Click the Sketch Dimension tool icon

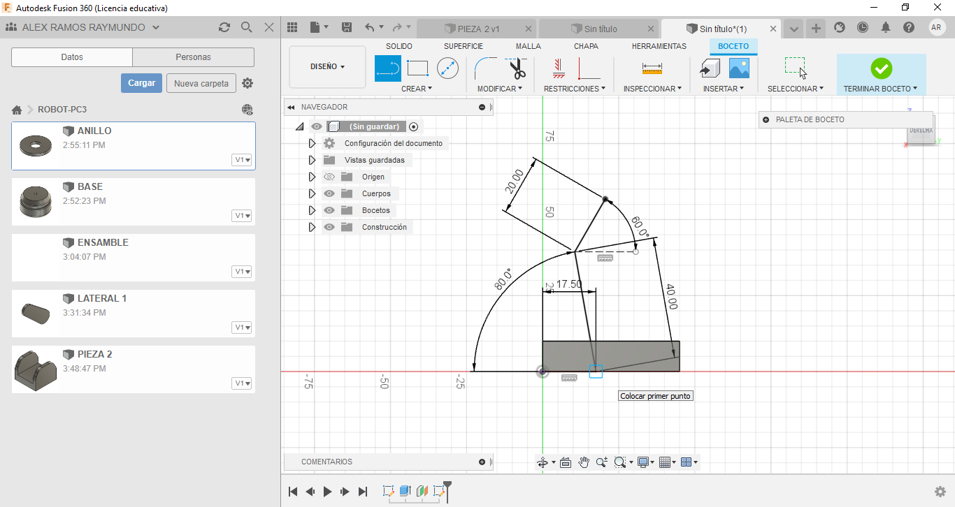pyautogui.click(x=652, y=68)
